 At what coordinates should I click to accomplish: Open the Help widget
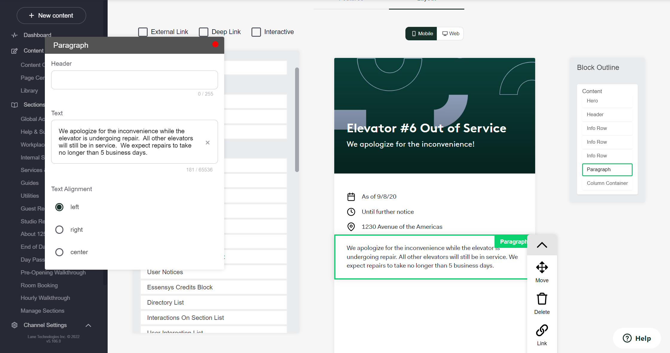(x=637, y=338)
